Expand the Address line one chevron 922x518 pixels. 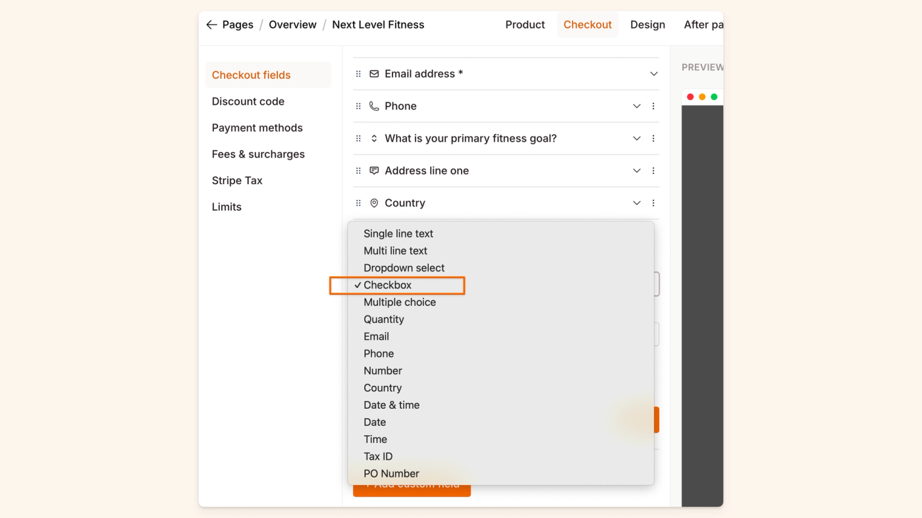(637, 170)
